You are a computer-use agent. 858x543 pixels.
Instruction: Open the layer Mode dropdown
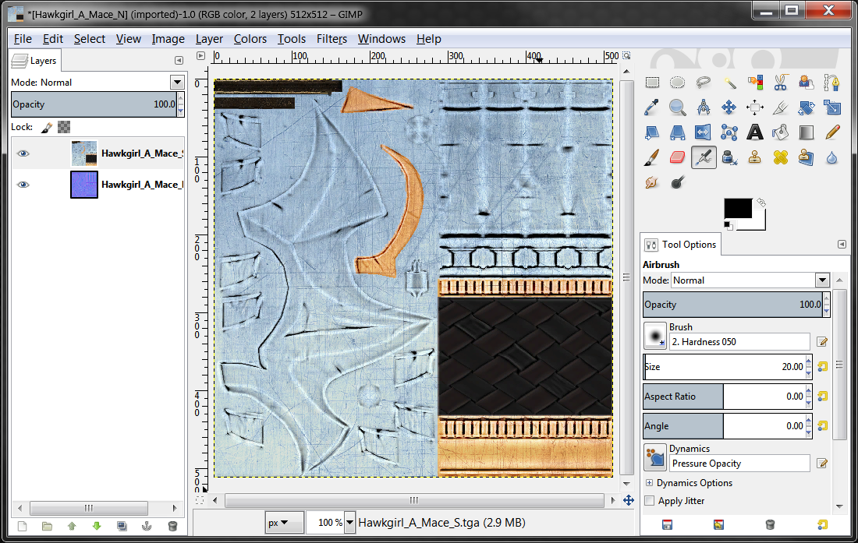click(x=176, y=83)
